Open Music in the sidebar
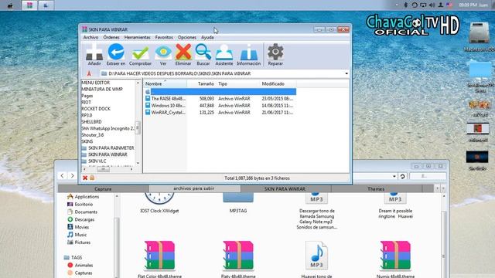 click(x=77, y=235)
